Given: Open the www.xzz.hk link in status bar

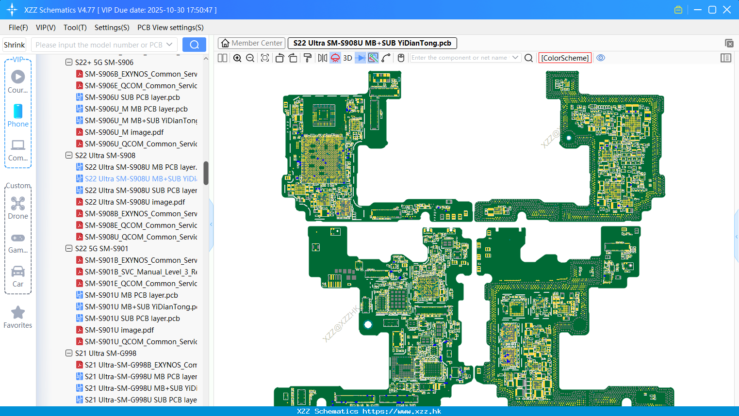Looking at the screenshot, I should coord(401,411).
